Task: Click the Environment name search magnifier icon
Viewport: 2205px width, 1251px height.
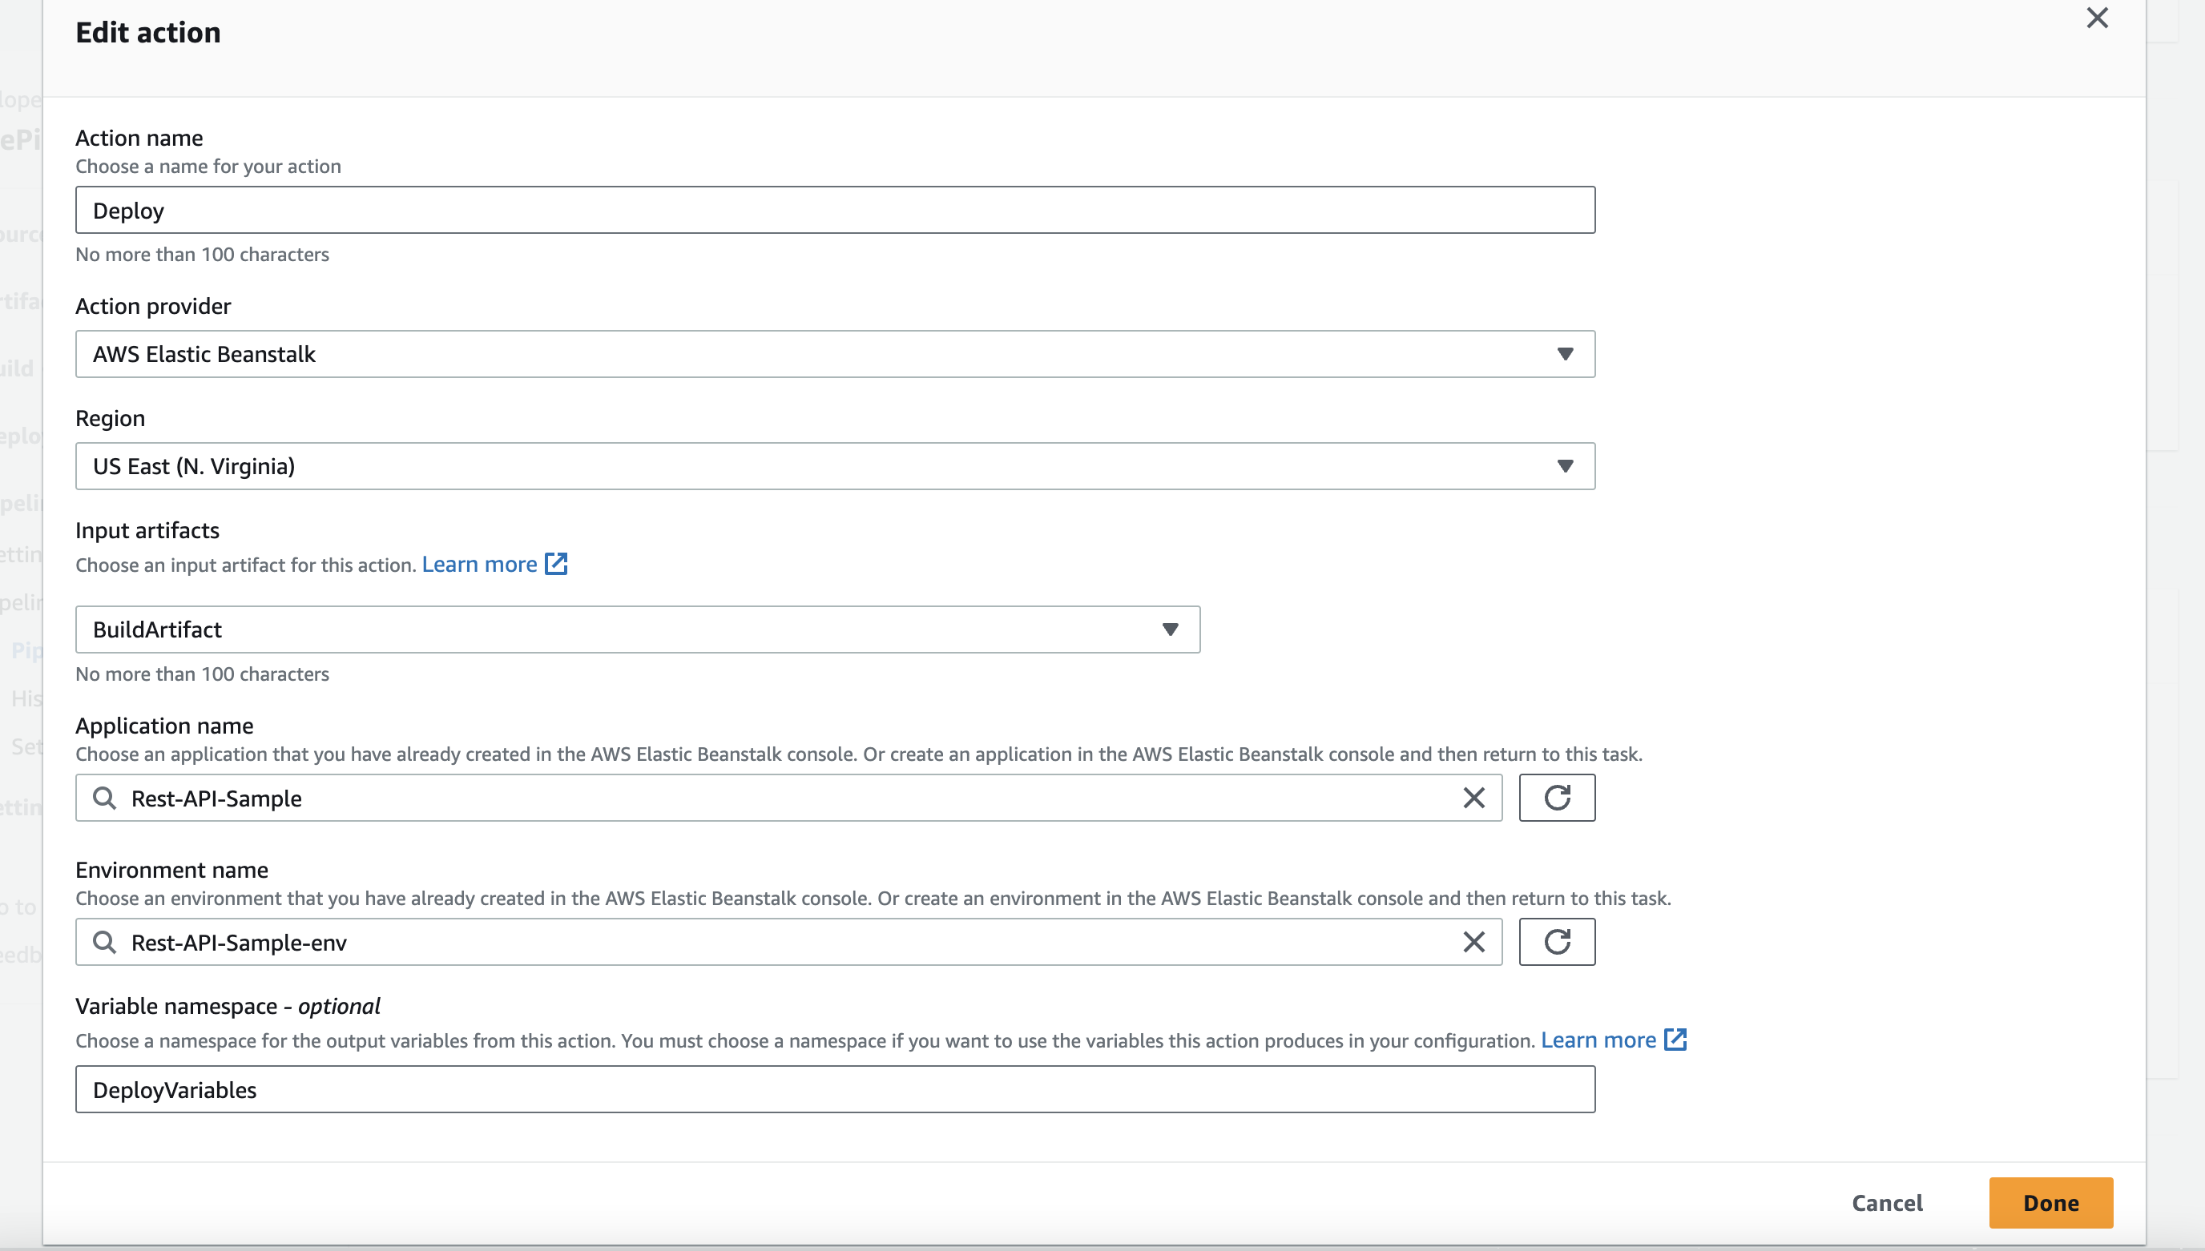Action: 105,943
